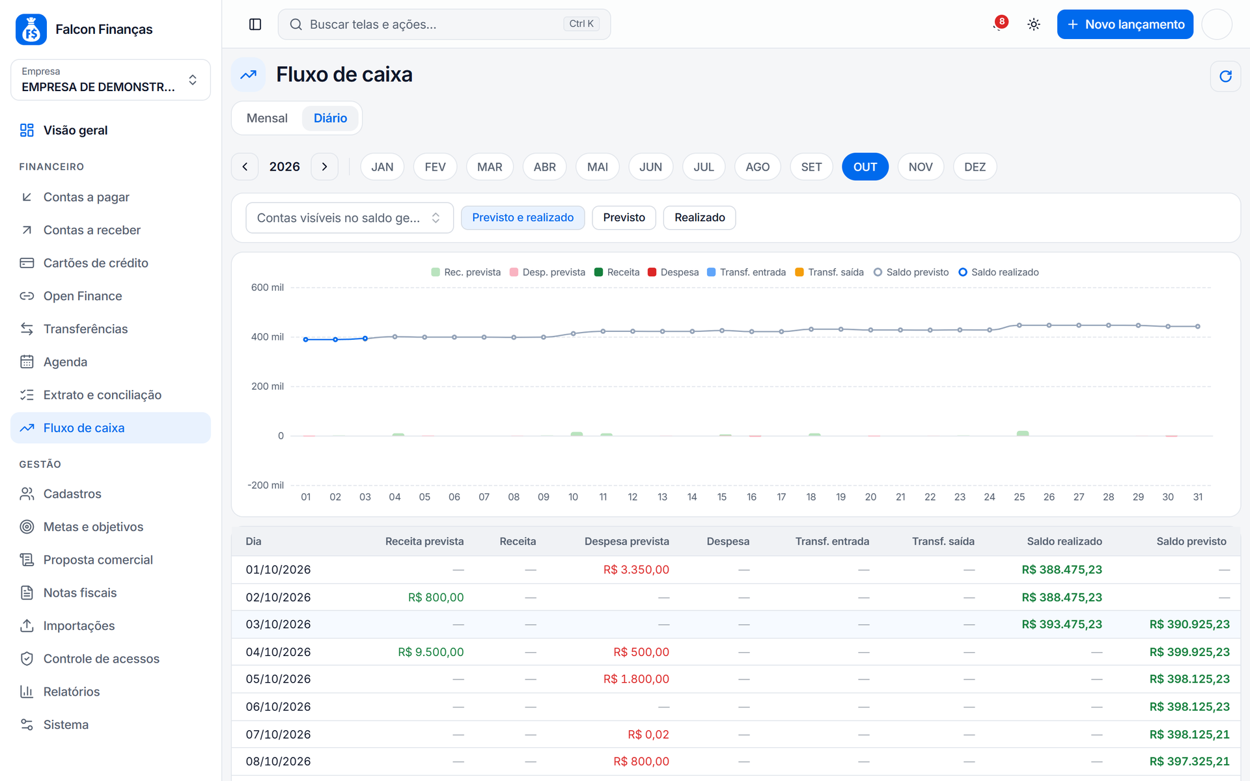This screenshot has height=781, width=1250.
Task: Toggle Receita legend series
Action: tap(617, 272)
